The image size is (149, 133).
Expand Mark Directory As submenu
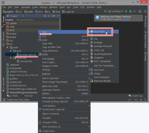[64, 127]
